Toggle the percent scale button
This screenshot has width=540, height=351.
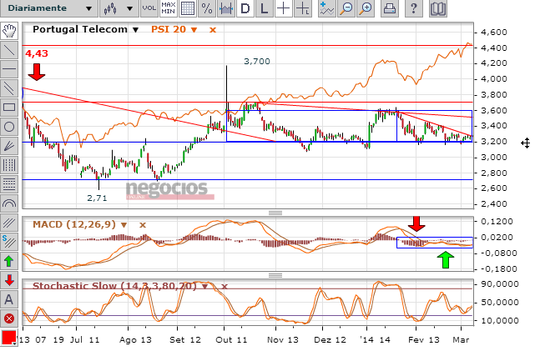pos(207,8)
